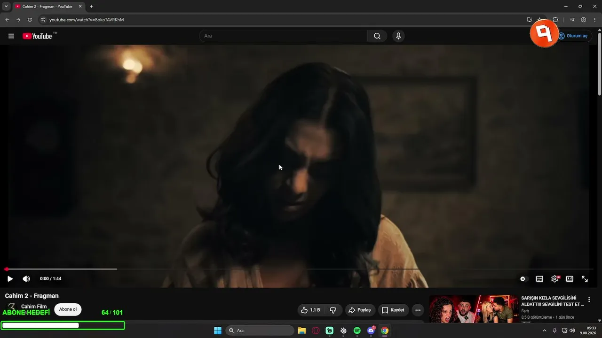Image resolution: width=602 pixels, height=338 pixels.
Task: Toggle the autoplay switch in the player
Action: (523, 279)
